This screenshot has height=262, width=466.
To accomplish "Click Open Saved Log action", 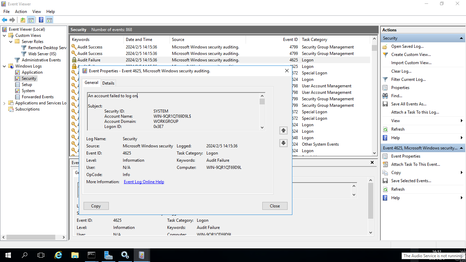I will [407, 46].
